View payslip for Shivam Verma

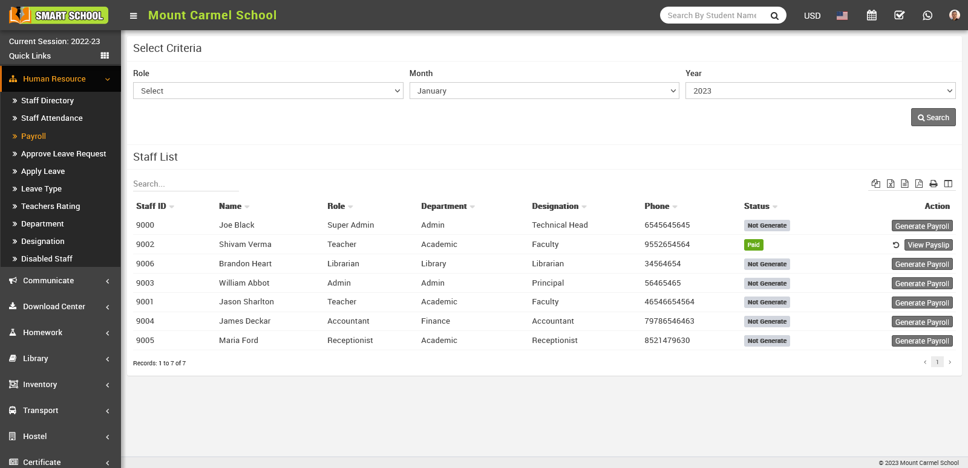coord(928,245)
